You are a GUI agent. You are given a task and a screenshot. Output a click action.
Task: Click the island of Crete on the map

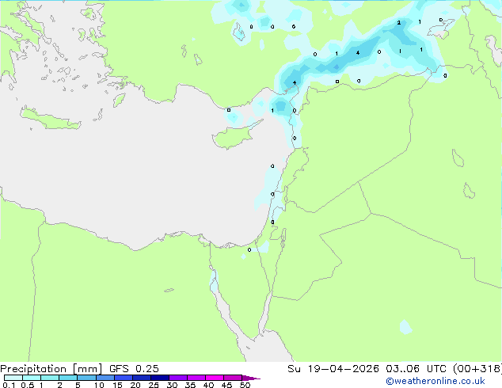pos(51,120)
